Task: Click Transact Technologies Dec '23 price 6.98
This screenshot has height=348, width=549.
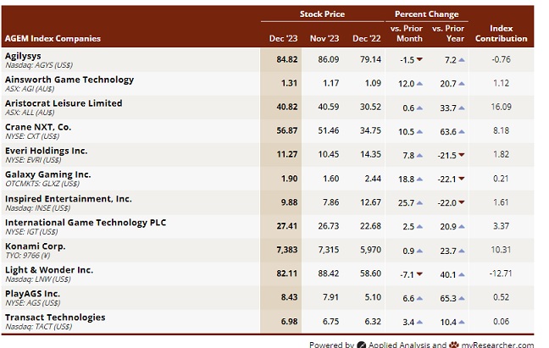Action: [289, 321]
